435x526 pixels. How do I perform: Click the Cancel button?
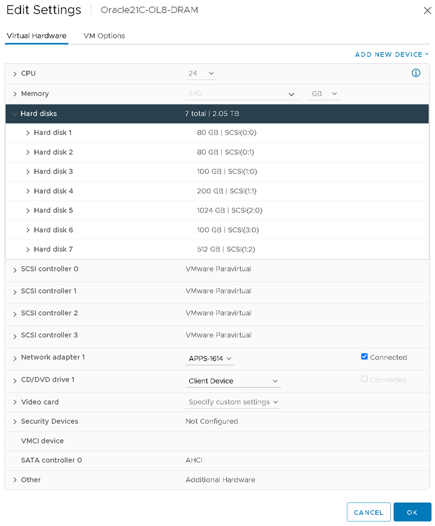click(x=368, y=512)
